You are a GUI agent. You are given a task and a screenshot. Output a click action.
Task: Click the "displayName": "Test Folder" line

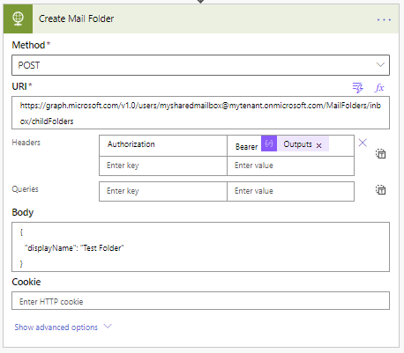(x=74, y=248)
